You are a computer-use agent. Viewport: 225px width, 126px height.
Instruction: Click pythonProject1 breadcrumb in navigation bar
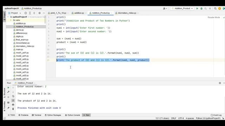(12, 8)
